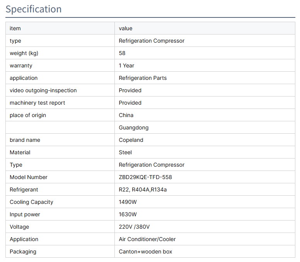The height and width of the screenshot is (262, 300).
Task: Click the Canton+wooden box packaging value
Action: tap(145, 252)
